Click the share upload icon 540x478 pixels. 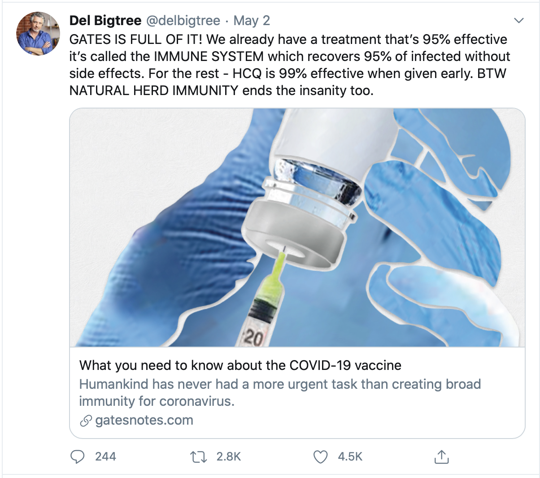(441, 456)
